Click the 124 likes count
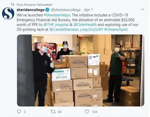150x117 pixels. [x=94, y=112]
